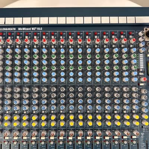Turn the red knob in the master section
This screenshot has width=149, height=149.
tap(143, 79)
